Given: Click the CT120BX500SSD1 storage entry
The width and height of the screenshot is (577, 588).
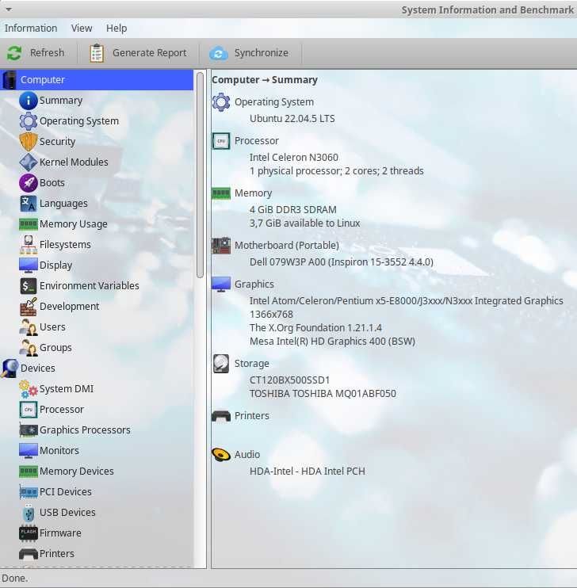Looking at the screenshot, I should pyautogui.click(x=289, y=380).
